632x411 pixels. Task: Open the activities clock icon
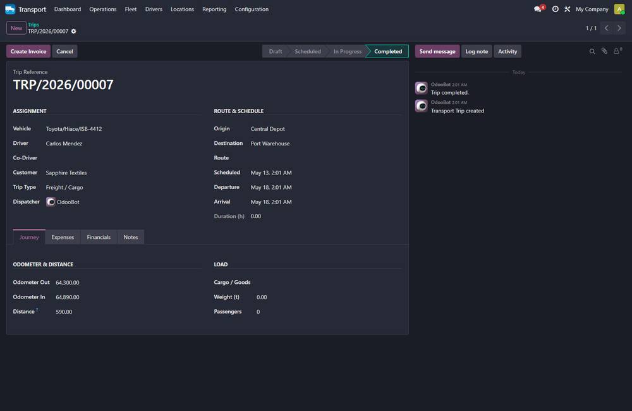pyautogui.click(x=556, y=9)
